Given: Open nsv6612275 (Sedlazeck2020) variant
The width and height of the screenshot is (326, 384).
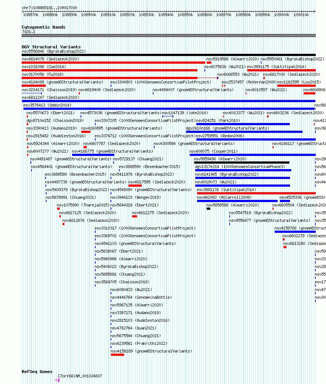Looking at the screenshot, I should [x=160, y=213].
